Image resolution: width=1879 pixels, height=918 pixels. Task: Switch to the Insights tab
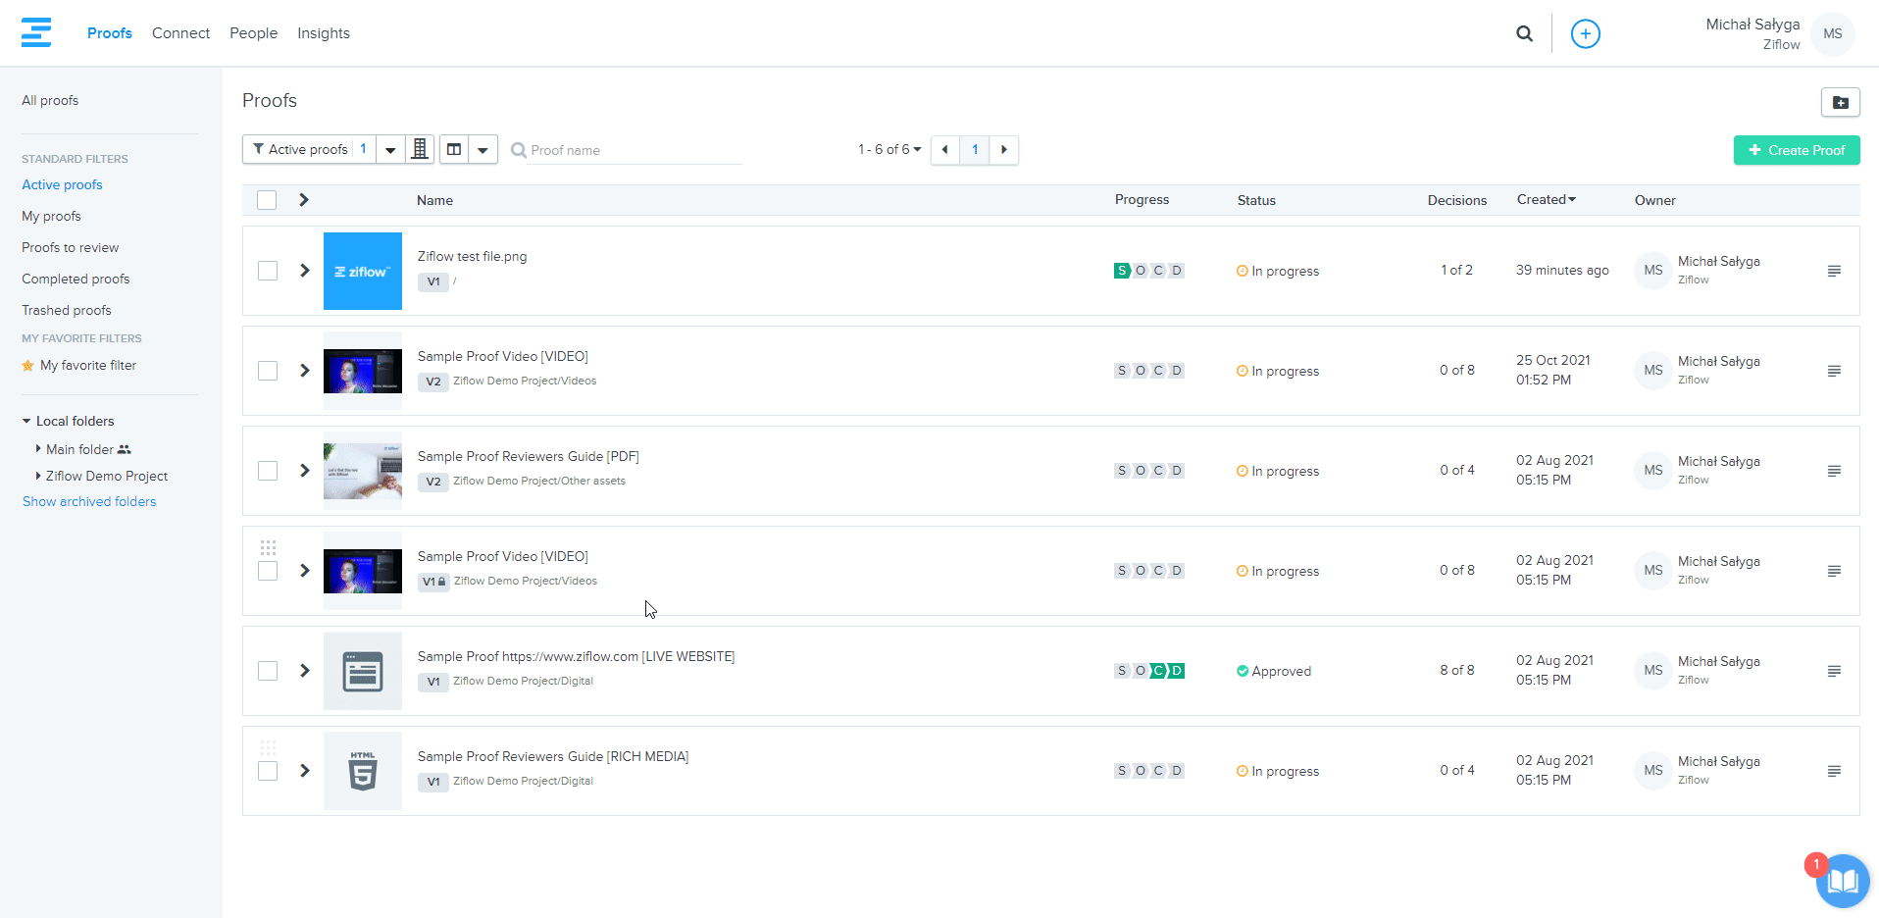[324, 33]
